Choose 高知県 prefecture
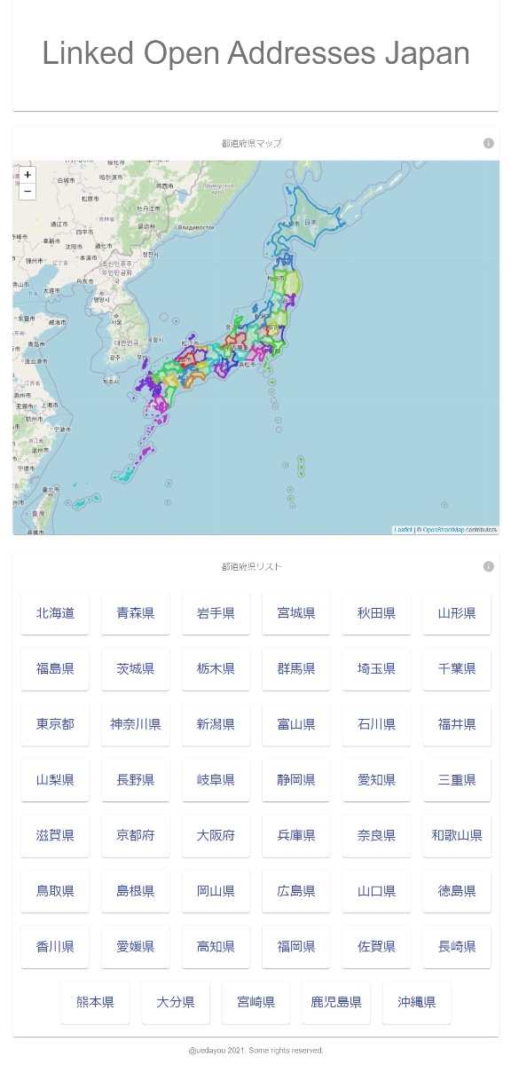 tap(216, 947)
